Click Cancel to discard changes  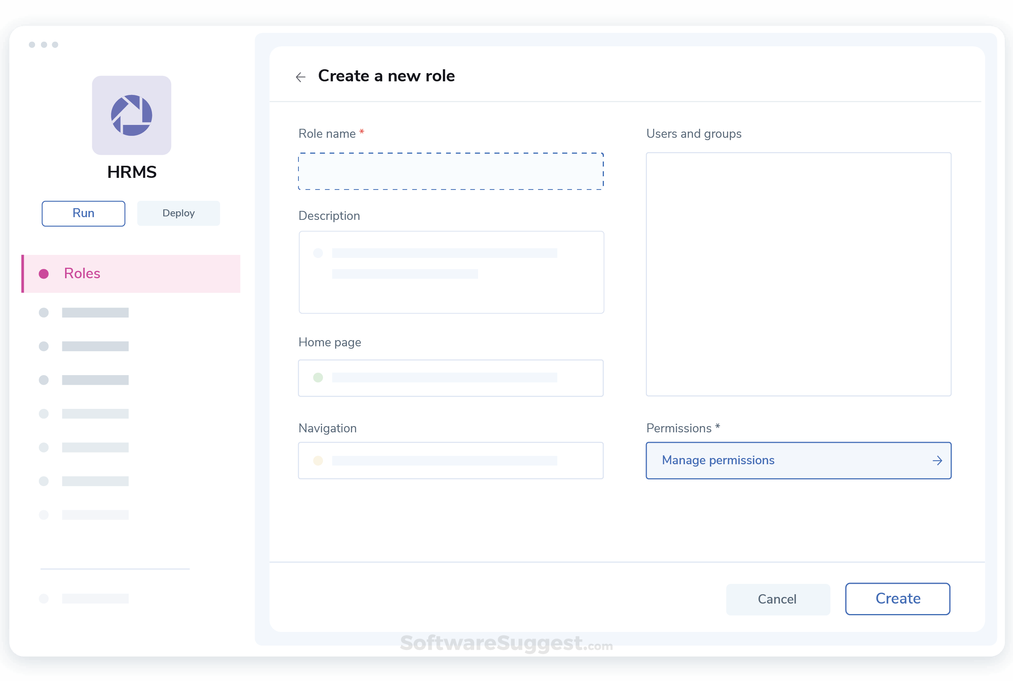click(777, 599)
